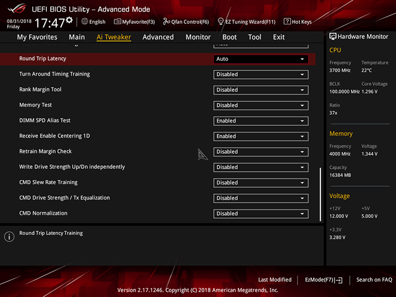Click the English language button
Viewport: 396px width, 297px height.
[x=94, y=22]
